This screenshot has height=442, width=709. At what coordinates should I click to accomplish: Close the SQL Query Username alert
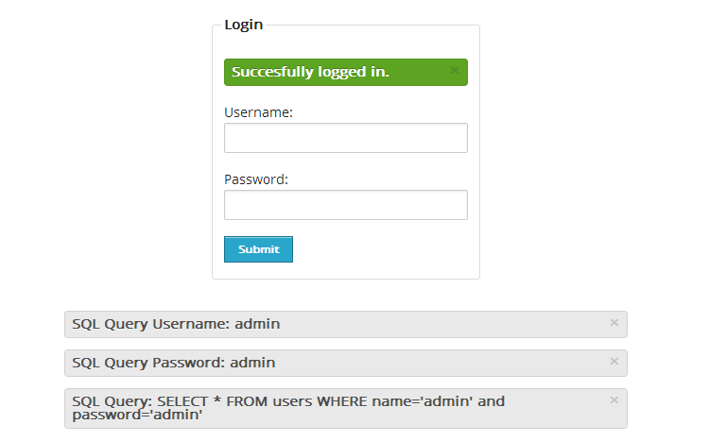point(614,323)
